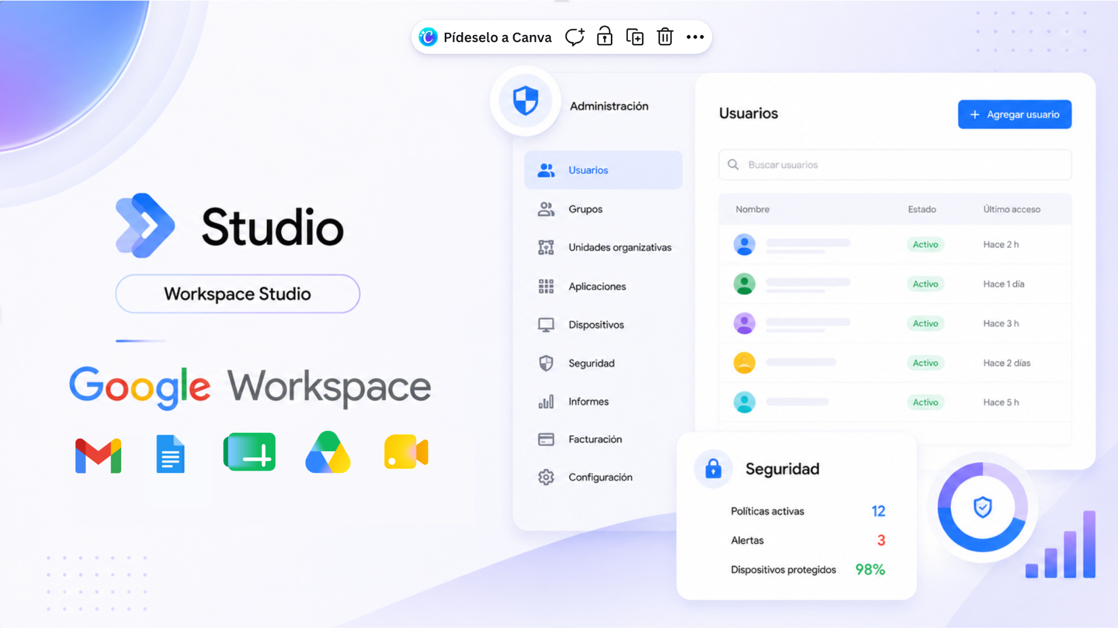Click the search magnifier icon
This screenshot has height=629, width=1118.
733,165
